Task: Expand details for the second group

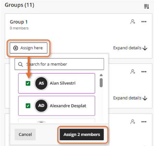Action: (130, 98)
